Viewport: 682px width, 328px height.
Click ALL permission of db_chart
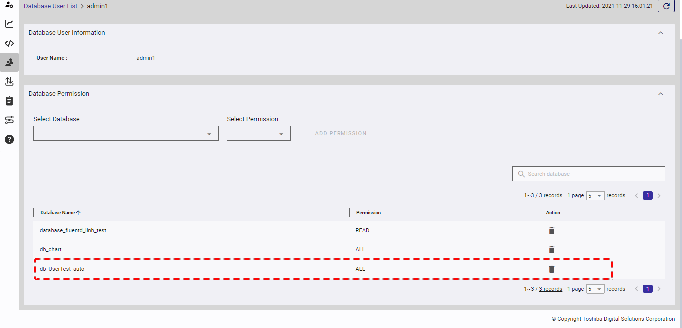tap(360, 249)
